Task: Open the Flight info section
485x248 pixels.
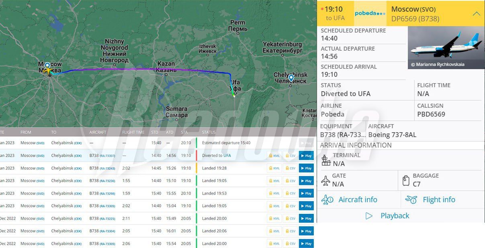Action: (430, 199)
